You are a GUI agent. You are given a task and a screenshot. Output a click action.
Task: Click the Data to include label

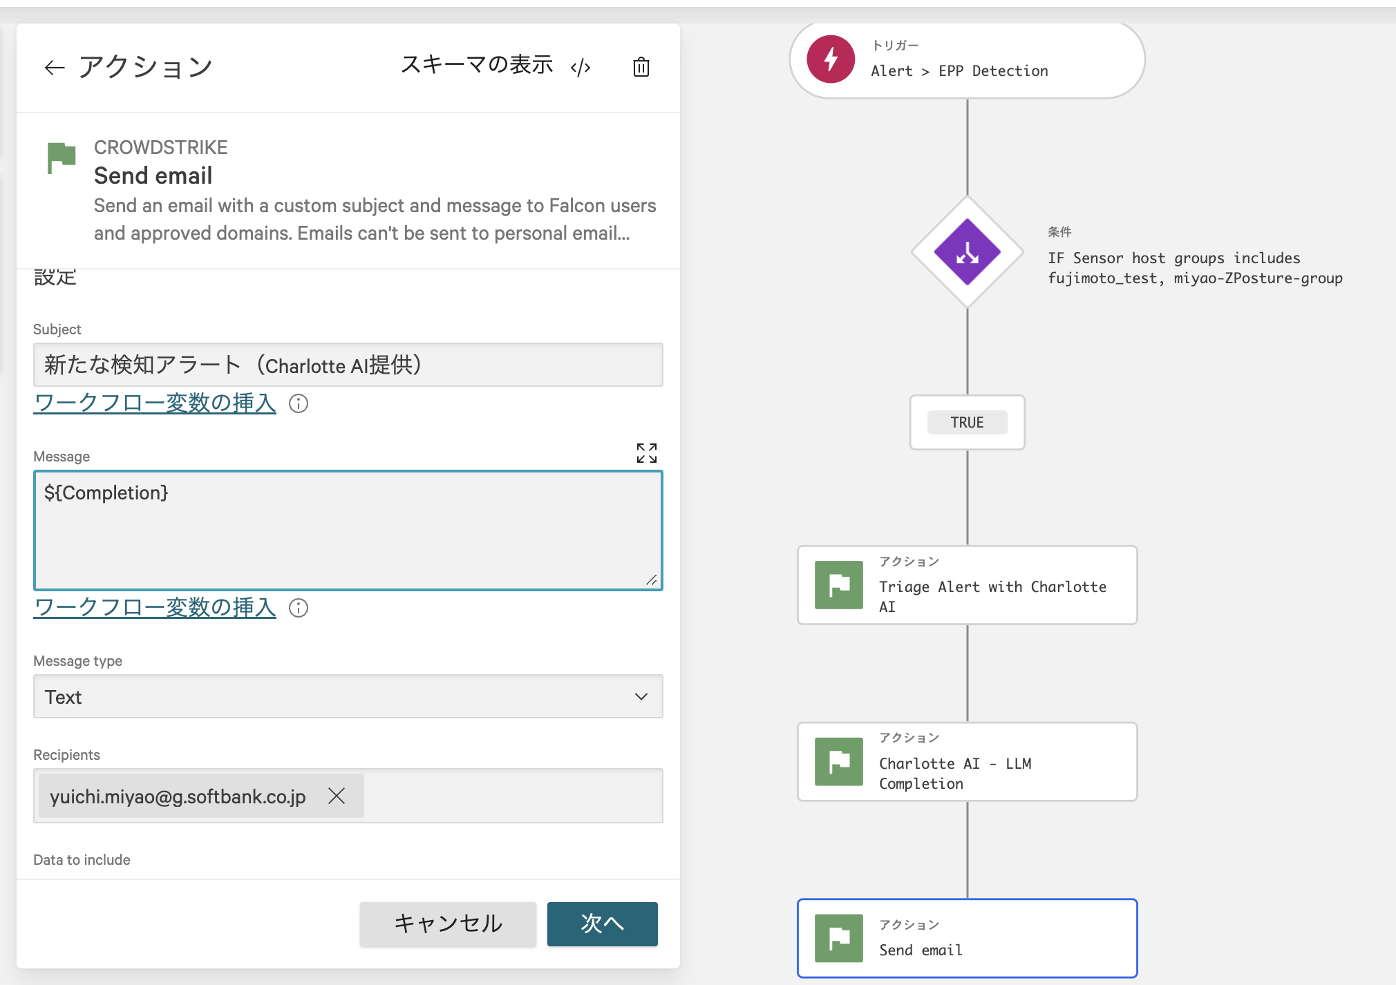pos(82,859)
